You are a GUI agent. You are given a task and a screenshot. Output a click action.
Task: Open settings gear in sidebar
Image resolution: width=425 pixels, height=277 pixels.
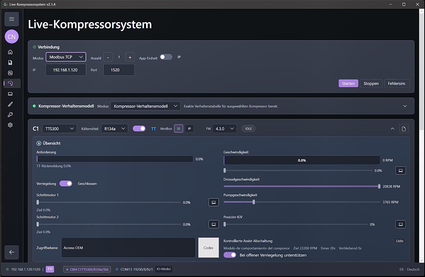point(10,125)
